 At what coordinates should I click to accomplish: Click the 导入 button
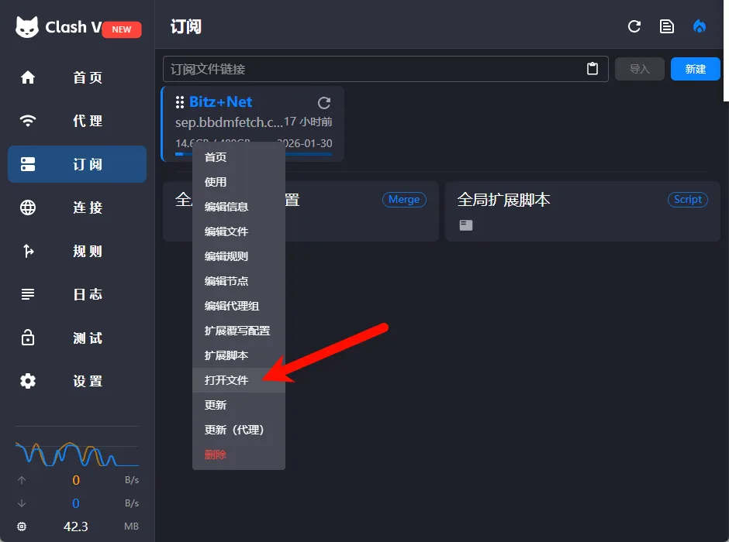[639, 69]
